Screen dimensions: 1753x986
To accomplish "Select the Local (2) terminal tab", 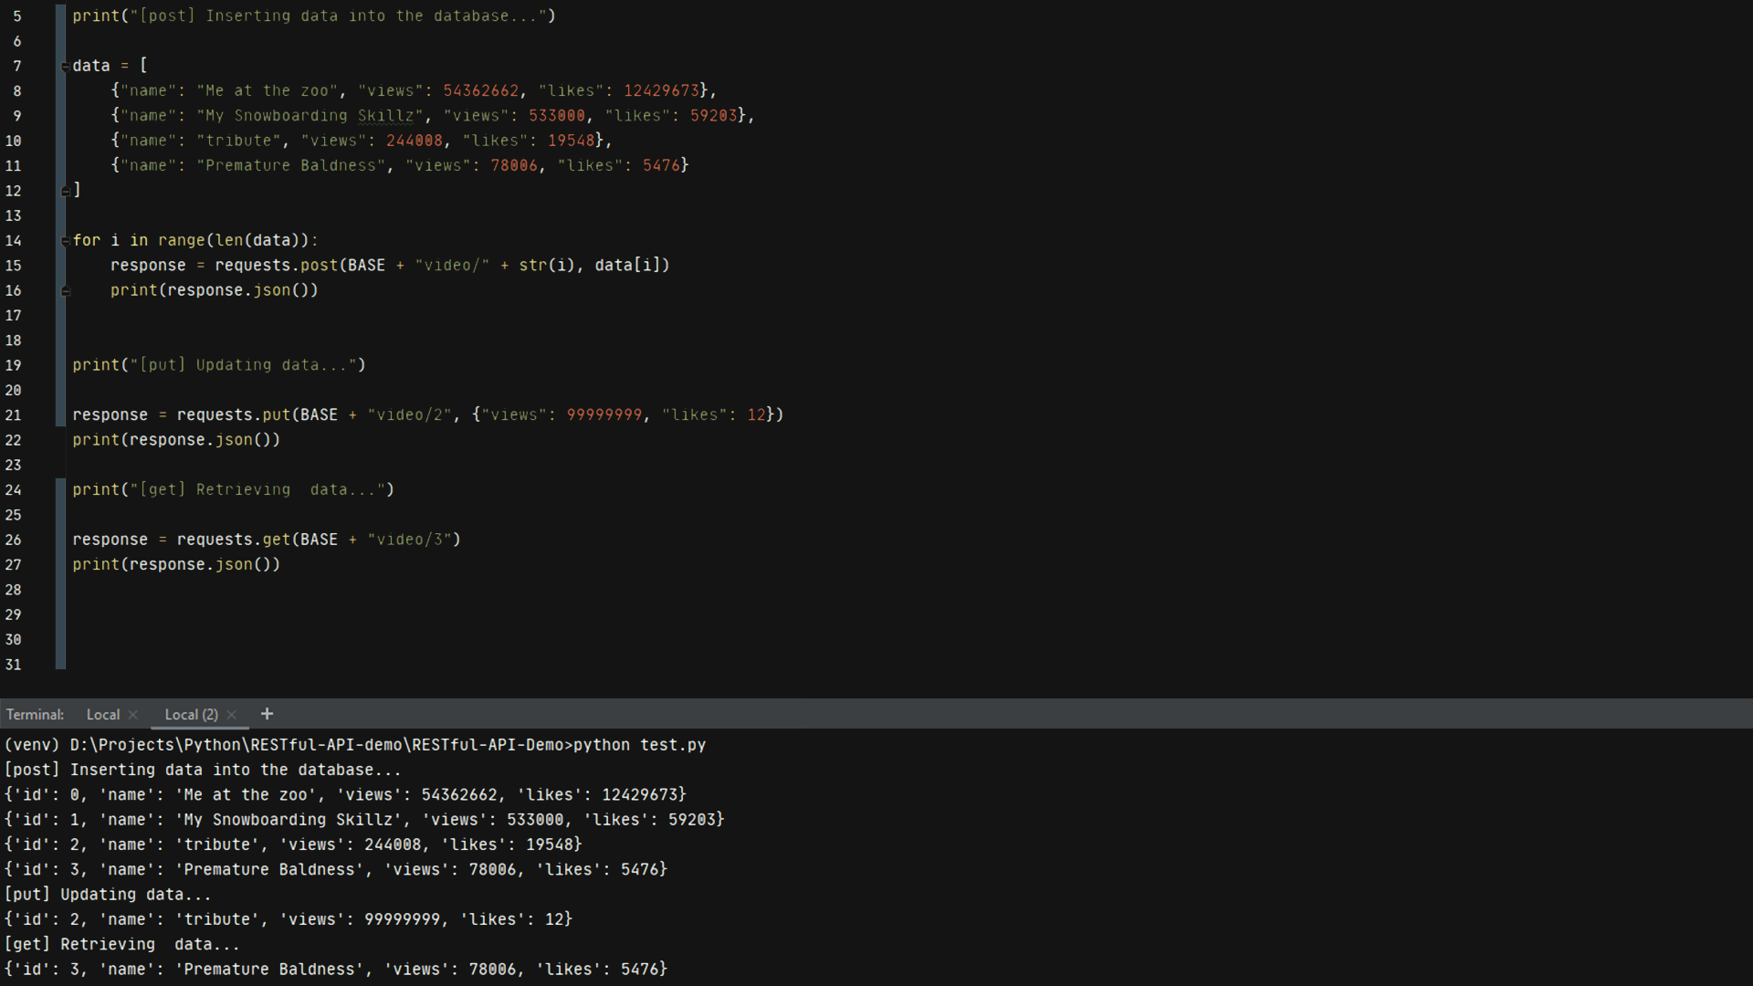I will pos(191,715).
